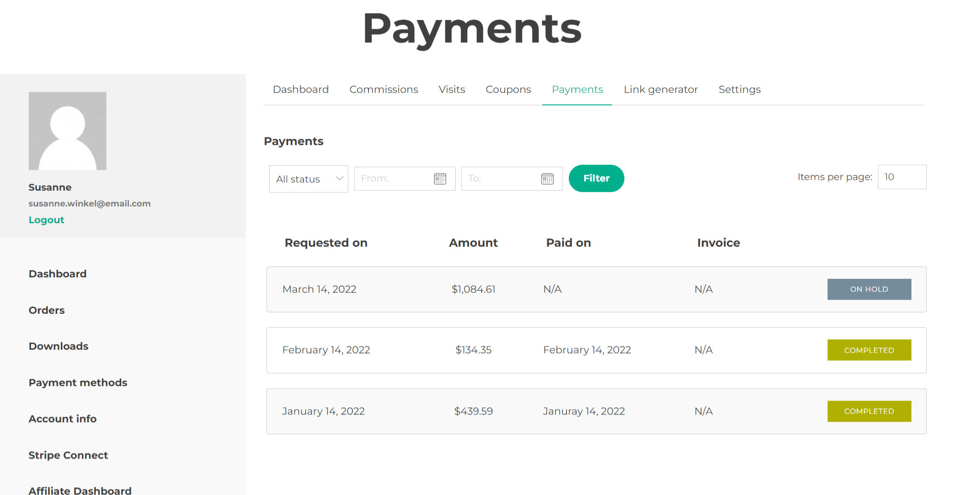
Task: Open the Coupons tab
Action: tap(508, 90)
